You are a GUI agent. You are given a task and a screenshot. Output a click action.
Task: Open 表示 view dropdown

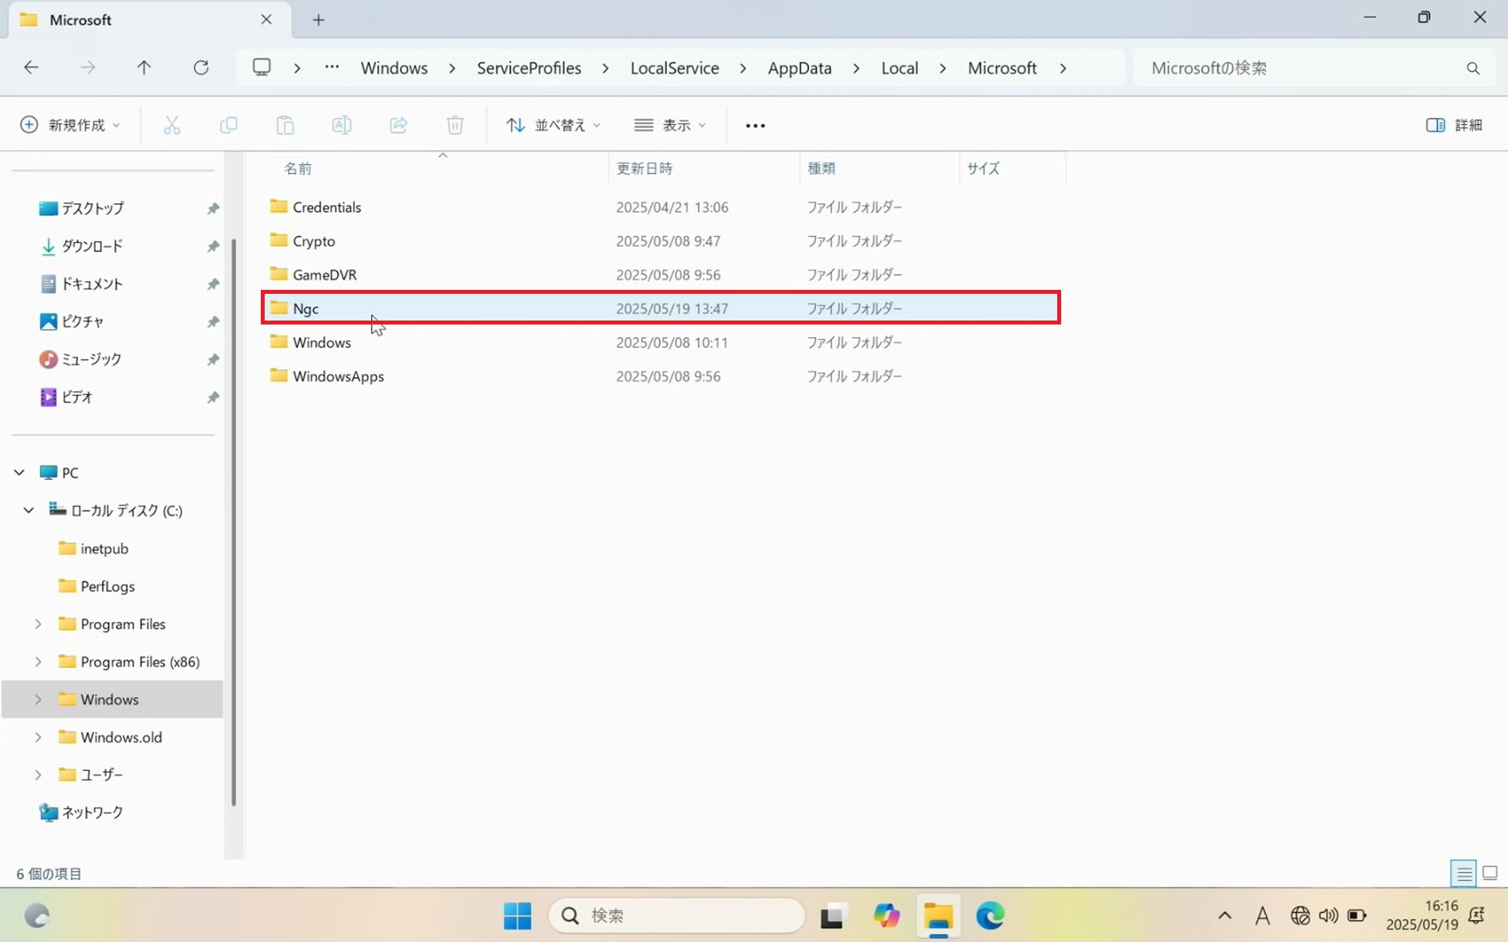(670, 125)
